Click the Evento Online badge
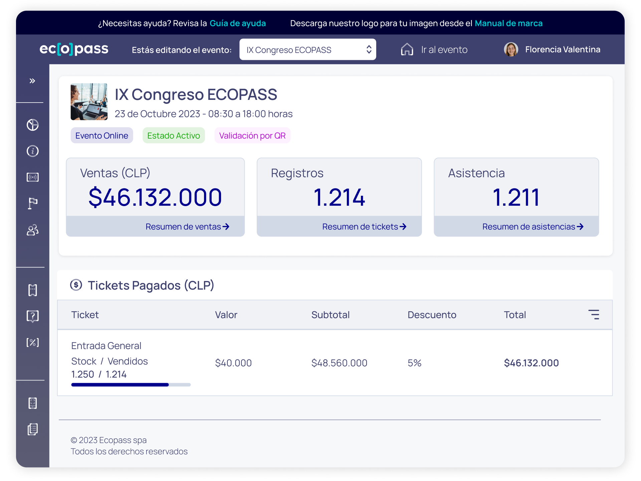 (101, 135)
